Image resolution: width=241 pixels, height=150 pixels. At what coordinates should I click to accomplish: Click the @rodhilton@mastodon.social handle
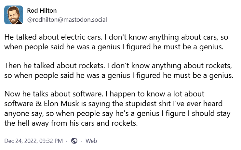tap(67, 19)
